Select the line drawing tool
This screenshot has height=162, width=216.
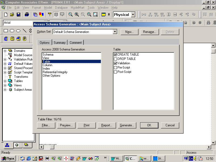pyautogui.click(x=25, y=31)
